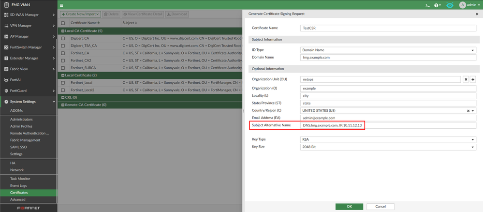Click the FortiAI robot assistant icon
The height and width of the screenshot is (212, 483).
[x=450, y=5]
